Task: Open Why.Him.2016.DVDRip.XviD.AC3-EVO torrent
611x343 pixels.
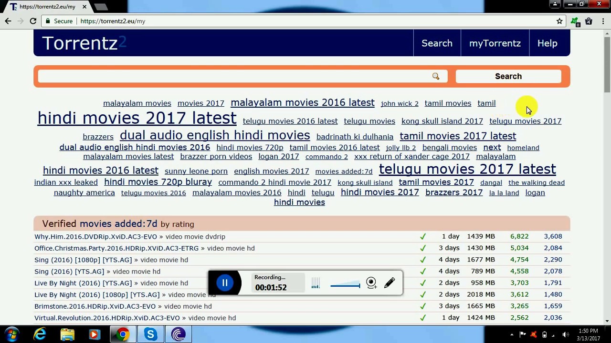Action: point(95,236)
